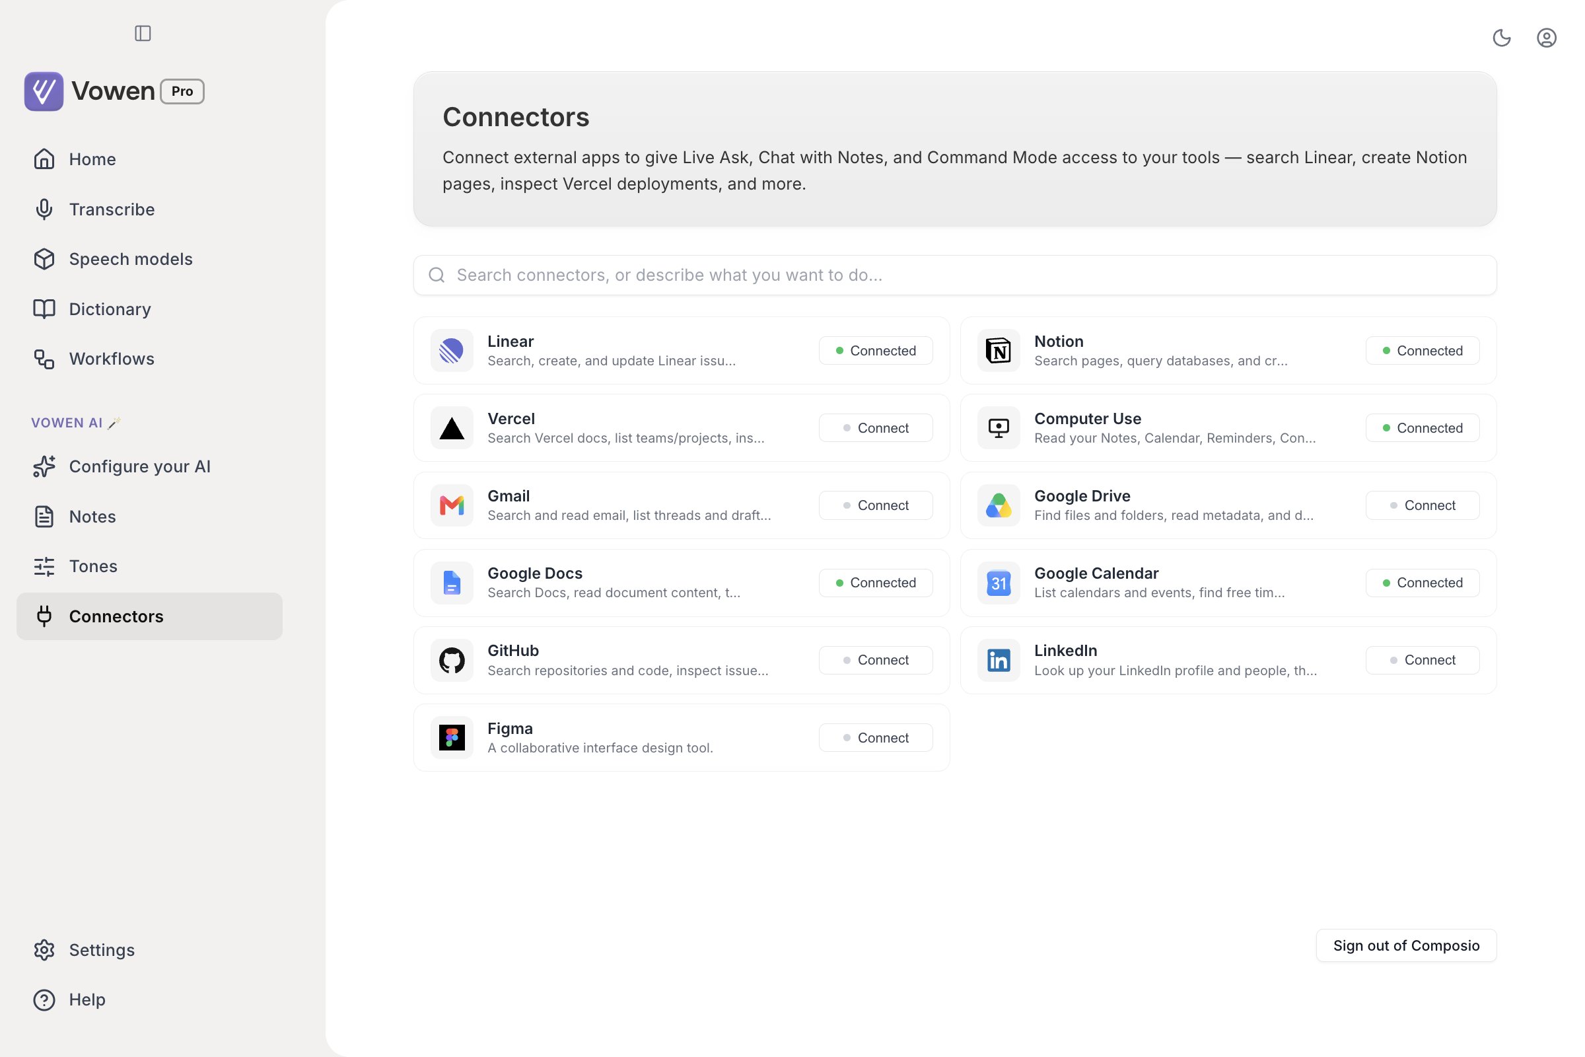Click Google Docs Connected status button

(x=876, y=583)
